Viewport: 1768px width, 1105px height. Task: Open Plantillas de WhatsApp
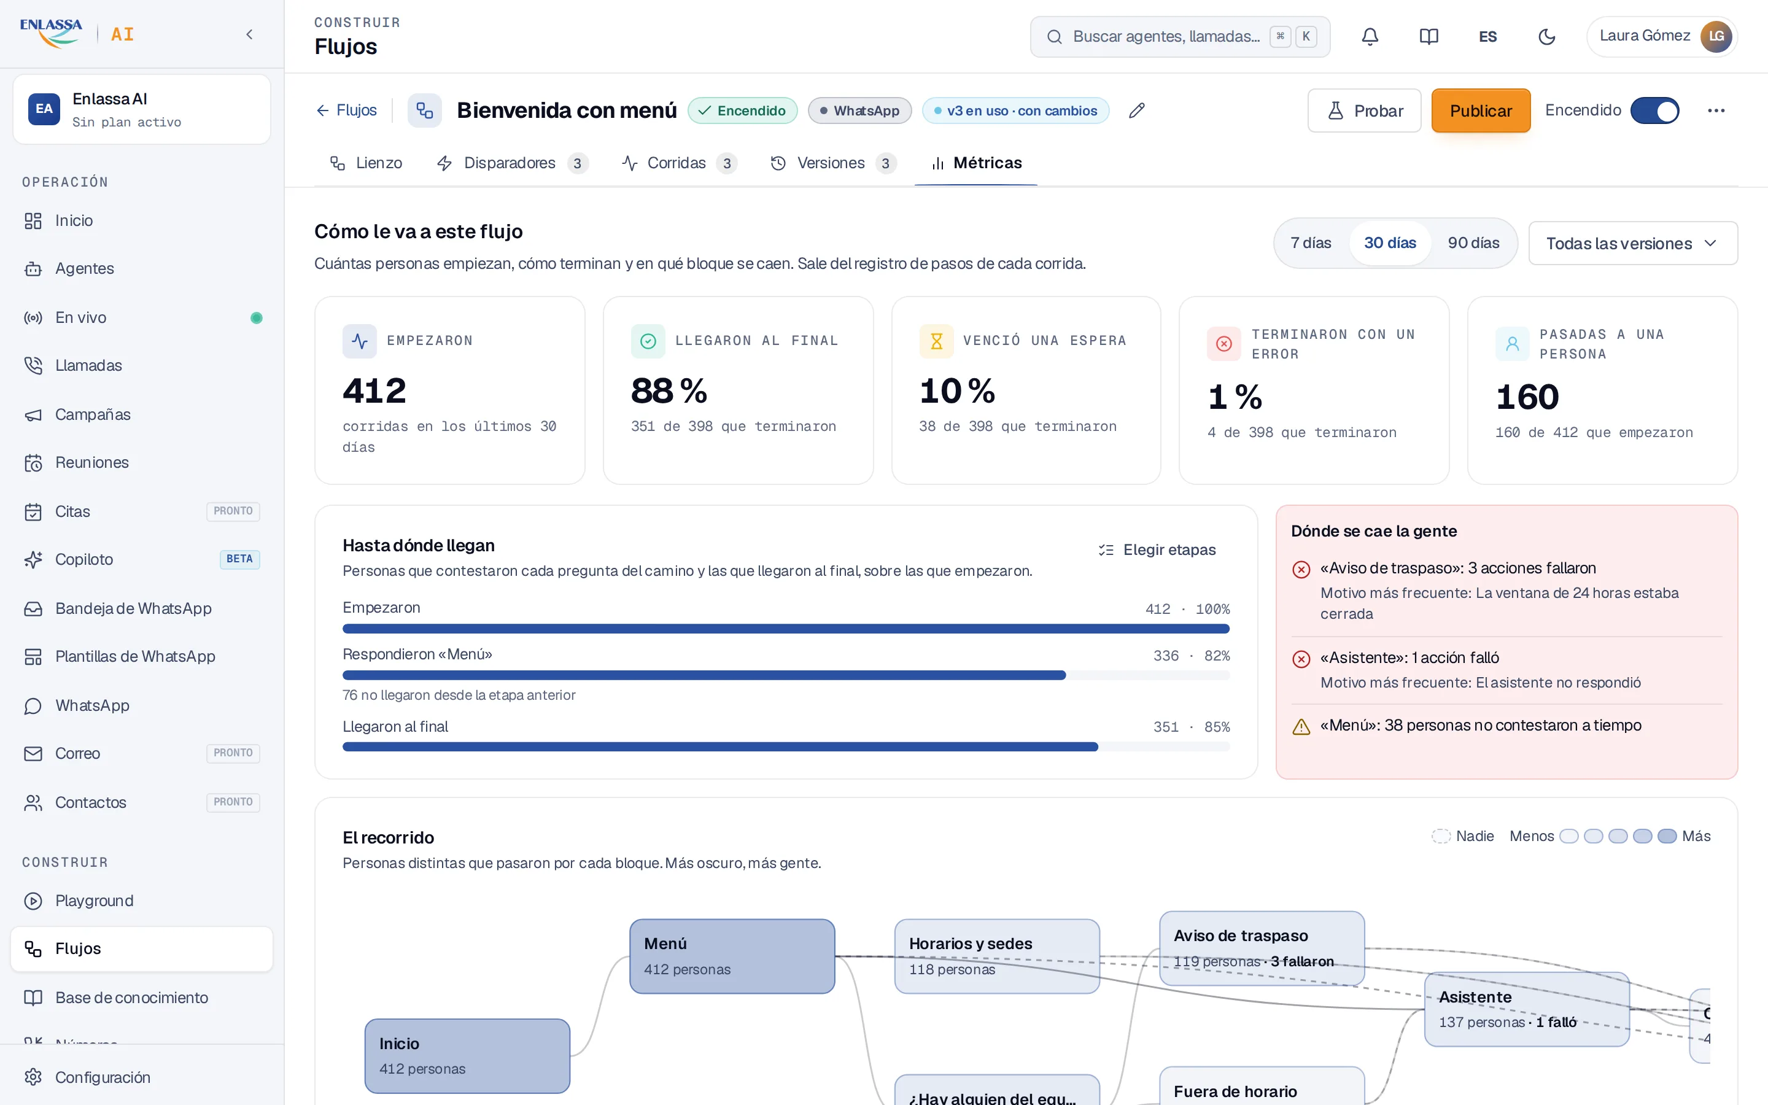tap(142, 657)
